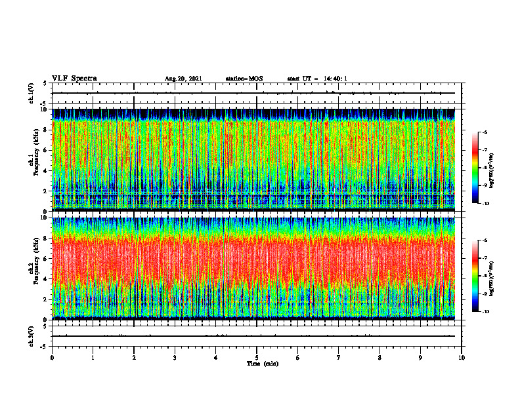This screenshot has height=401, width=520.
Task: Click the "ch.1(V)" waveform axis label
Action: tap(32, 93)
